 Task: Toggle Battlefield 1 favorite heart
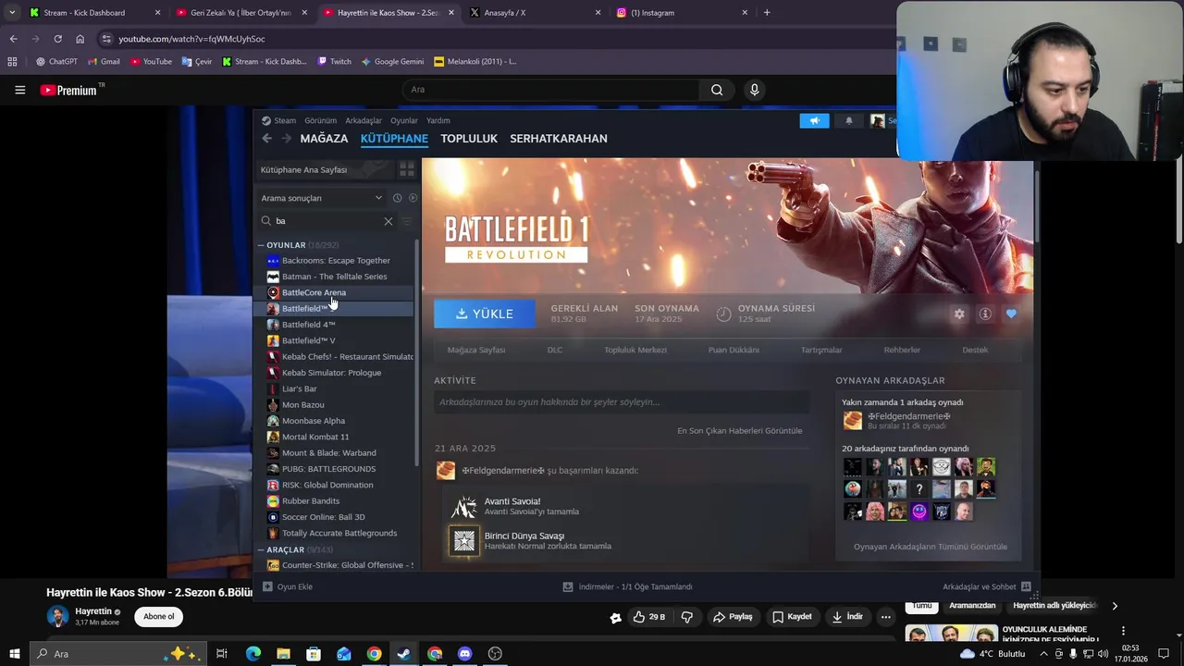(x=1011, y=314)
